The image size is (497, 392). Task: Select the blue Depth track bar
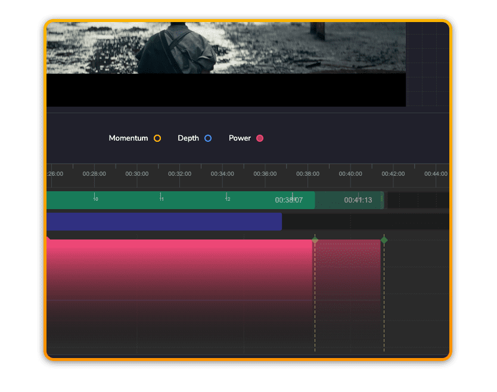(x=164, y=222)
